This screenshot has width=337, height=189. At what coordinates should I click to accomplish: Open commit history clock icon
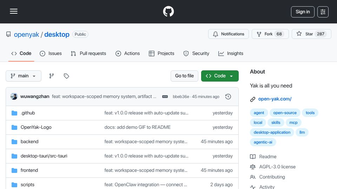[x=228, y=97]
